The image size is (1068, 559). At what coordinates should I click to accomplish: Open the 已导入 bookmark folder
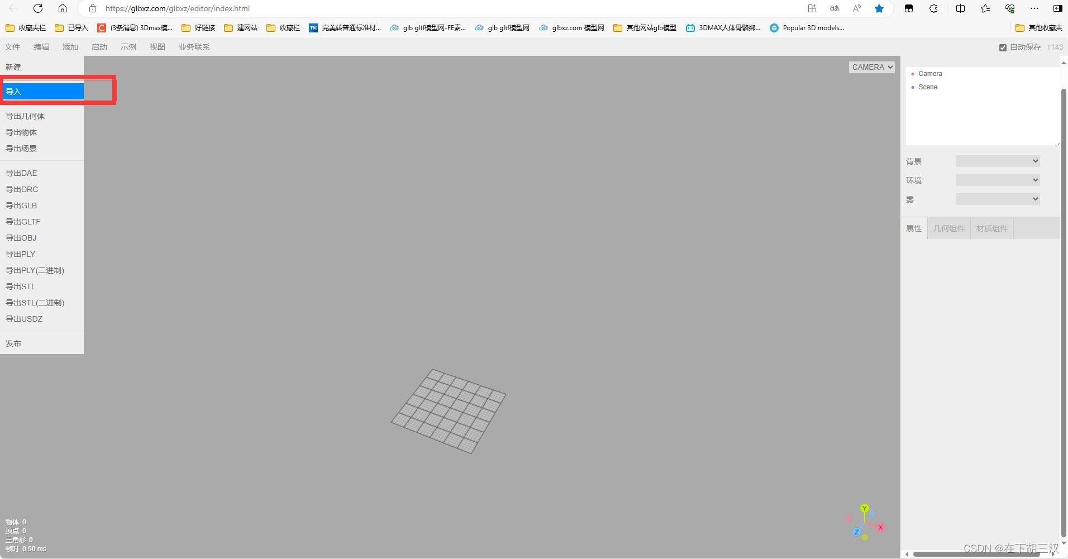click(x=71, y=27)
